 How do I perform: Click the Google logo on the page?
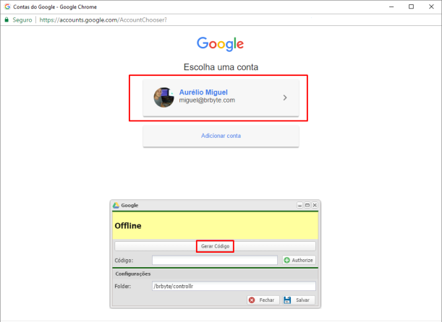coord(220,44)
